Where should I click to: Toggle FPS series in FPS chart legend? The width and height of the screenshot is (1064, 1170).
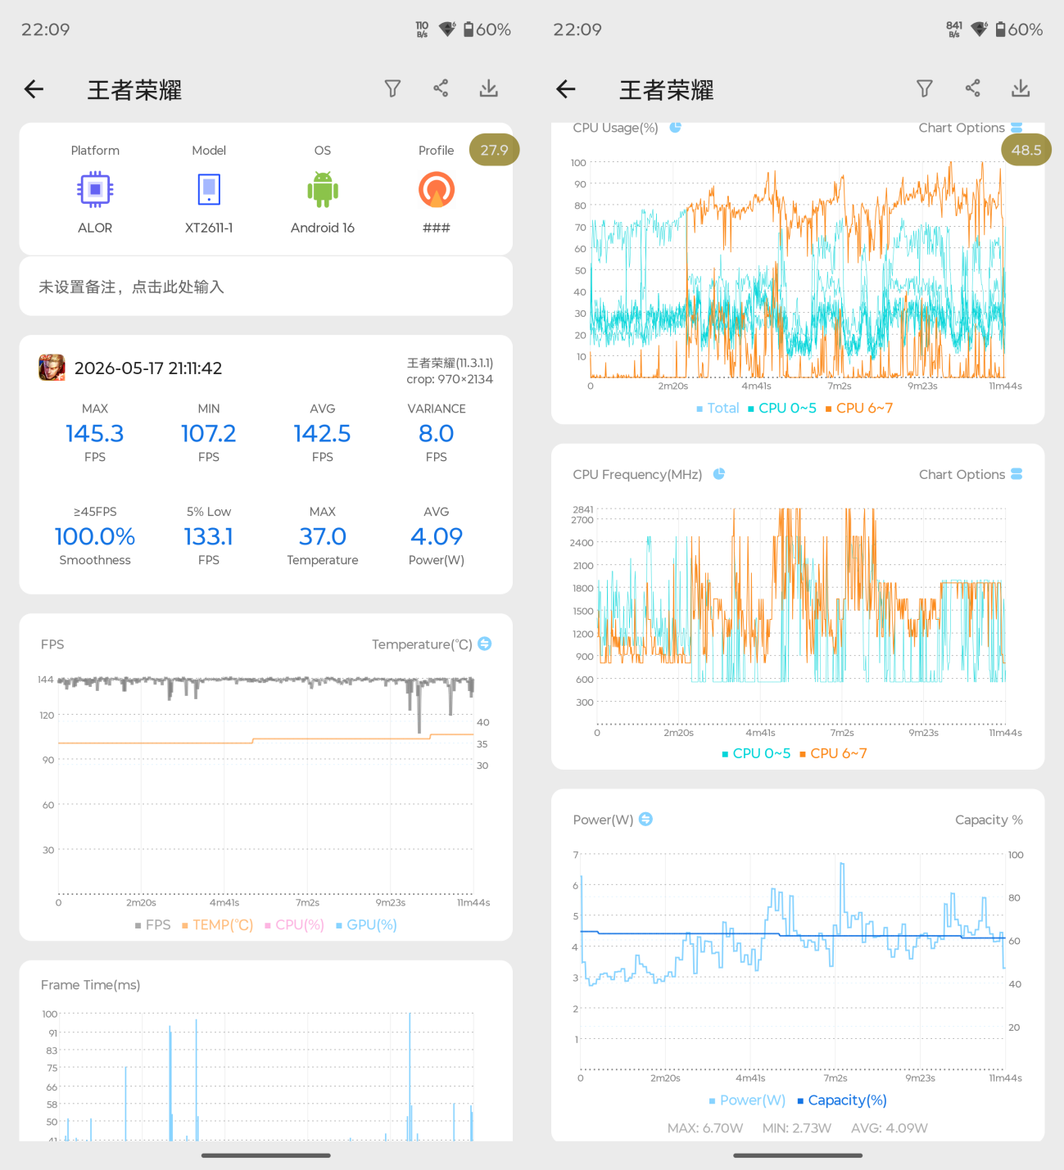click(x=153, y=924)
